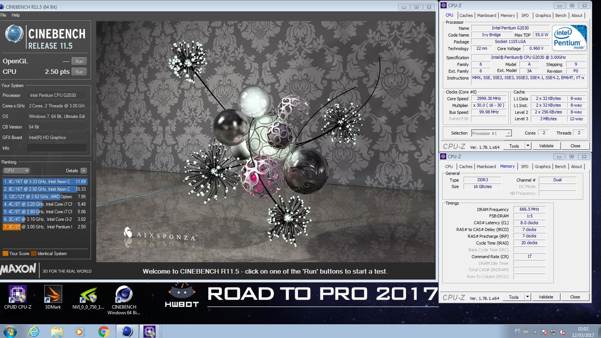Click Validate in upper CPU-Z window

pos(546,146)
